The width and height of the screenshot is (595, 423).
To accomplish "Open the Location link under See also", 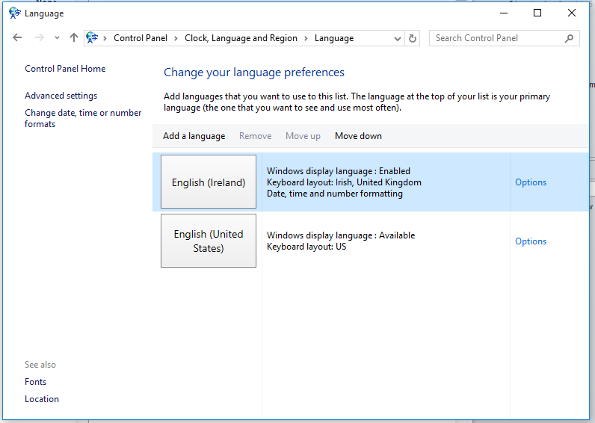I will [42, 399].
